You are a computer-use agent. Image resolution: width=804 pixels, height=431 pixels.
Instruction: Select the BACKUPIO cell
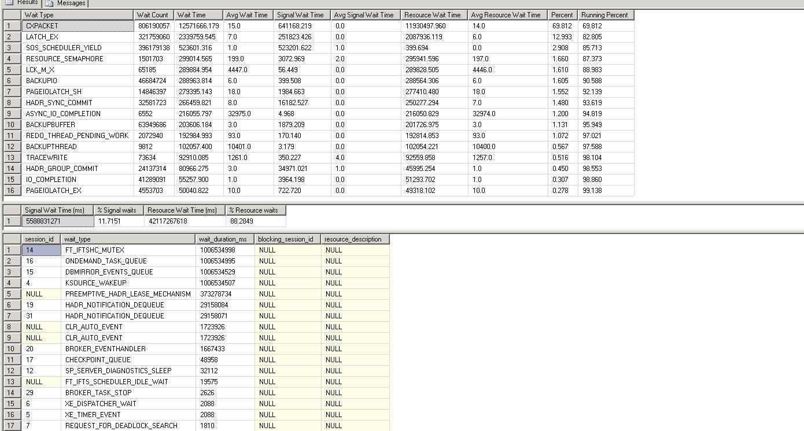tap(78, 81)
